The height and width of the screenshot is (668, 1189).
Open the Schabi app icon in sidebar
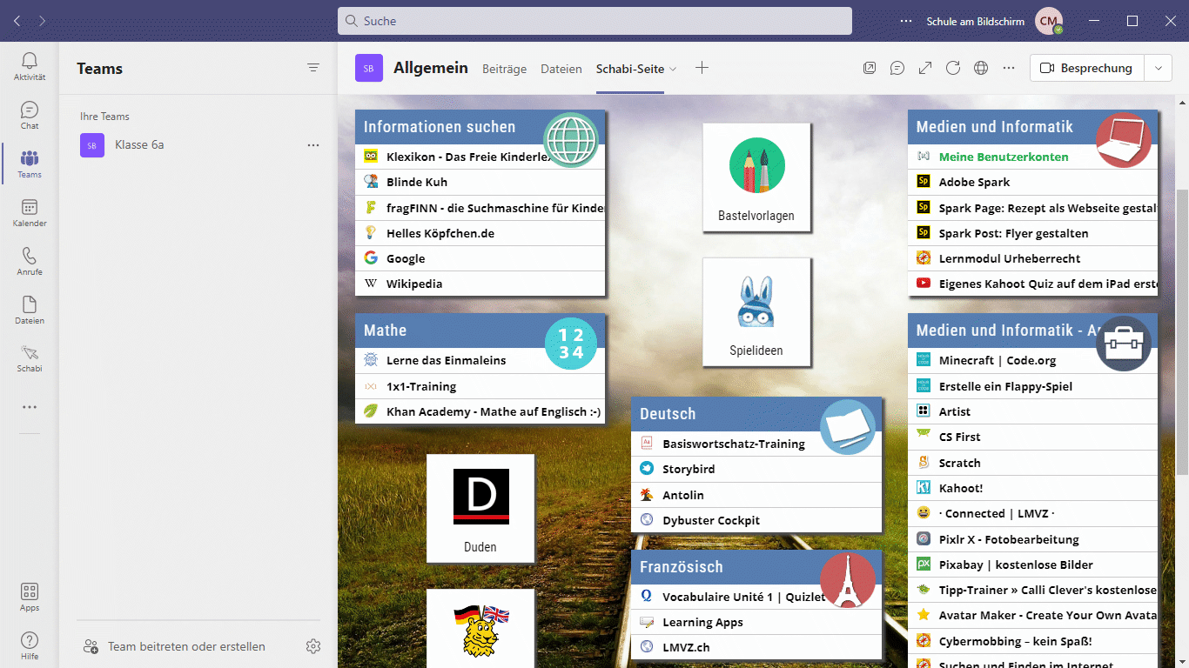pyautogui.click(x=30, y=357)
